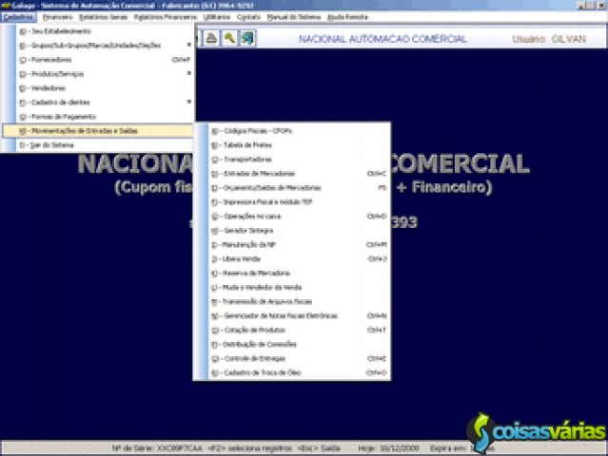The height and width of the screenshot is (456, 608).
Task: Click the application icon in title bar
Action: (6, 6)
